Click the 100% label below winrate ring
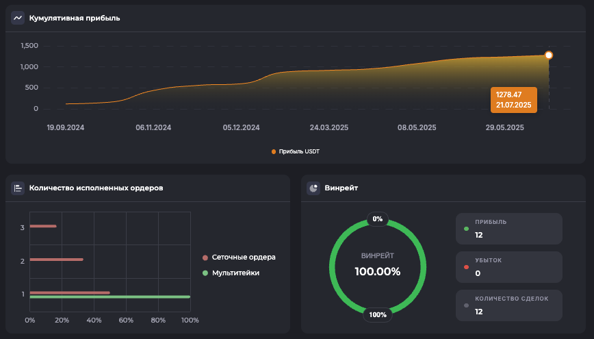Image resolution: width=594 pixels, height=339 pixels. coord(378,315)
